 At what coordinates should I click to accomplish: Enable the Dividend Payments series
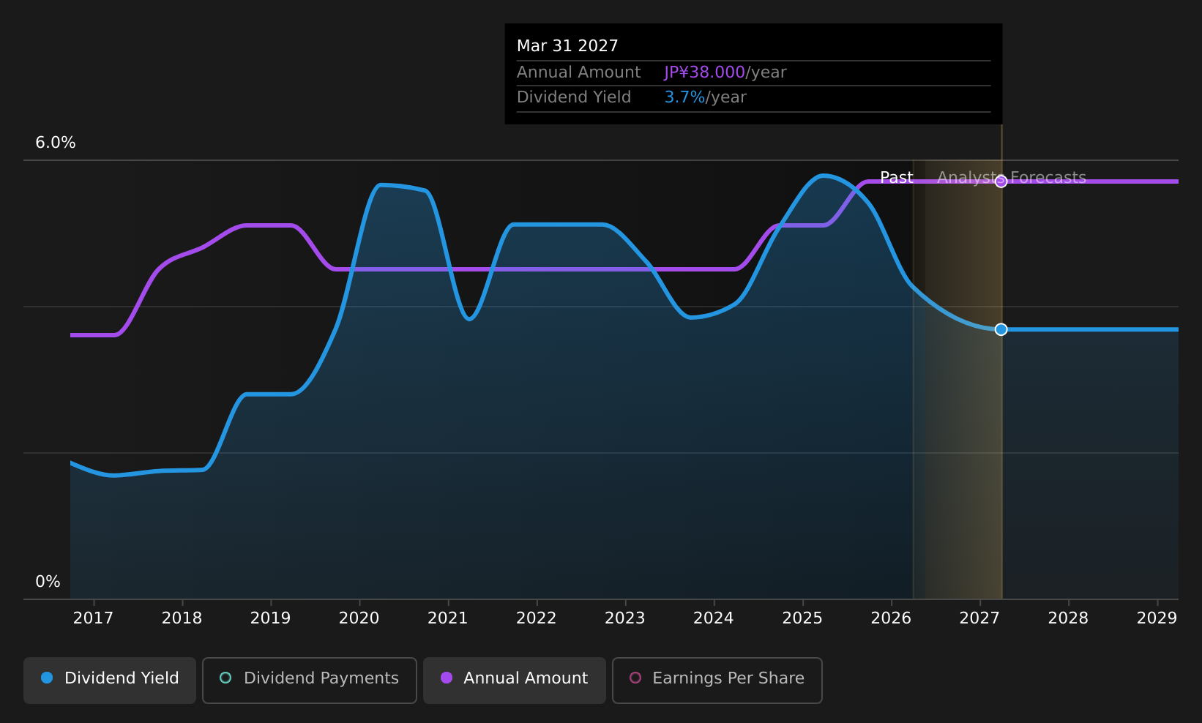click(310, 680)
